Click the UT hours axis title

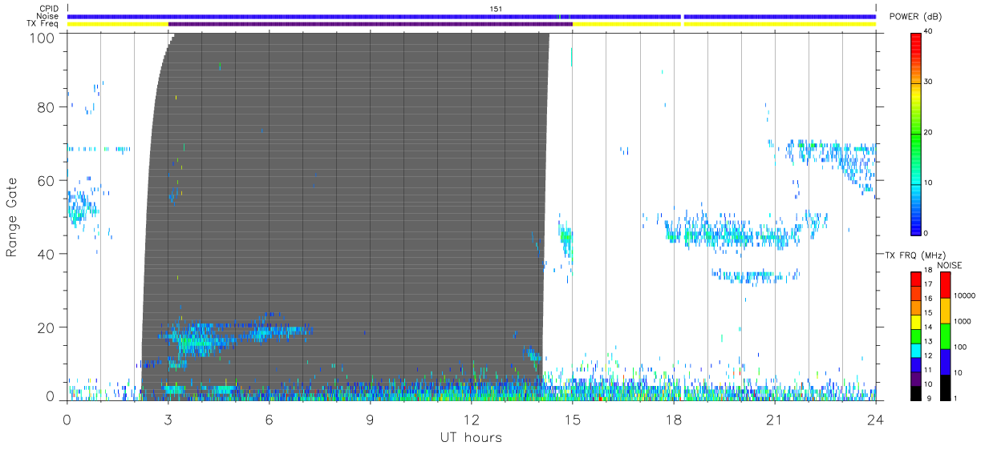pyautogui.click(x=471, y=438)
